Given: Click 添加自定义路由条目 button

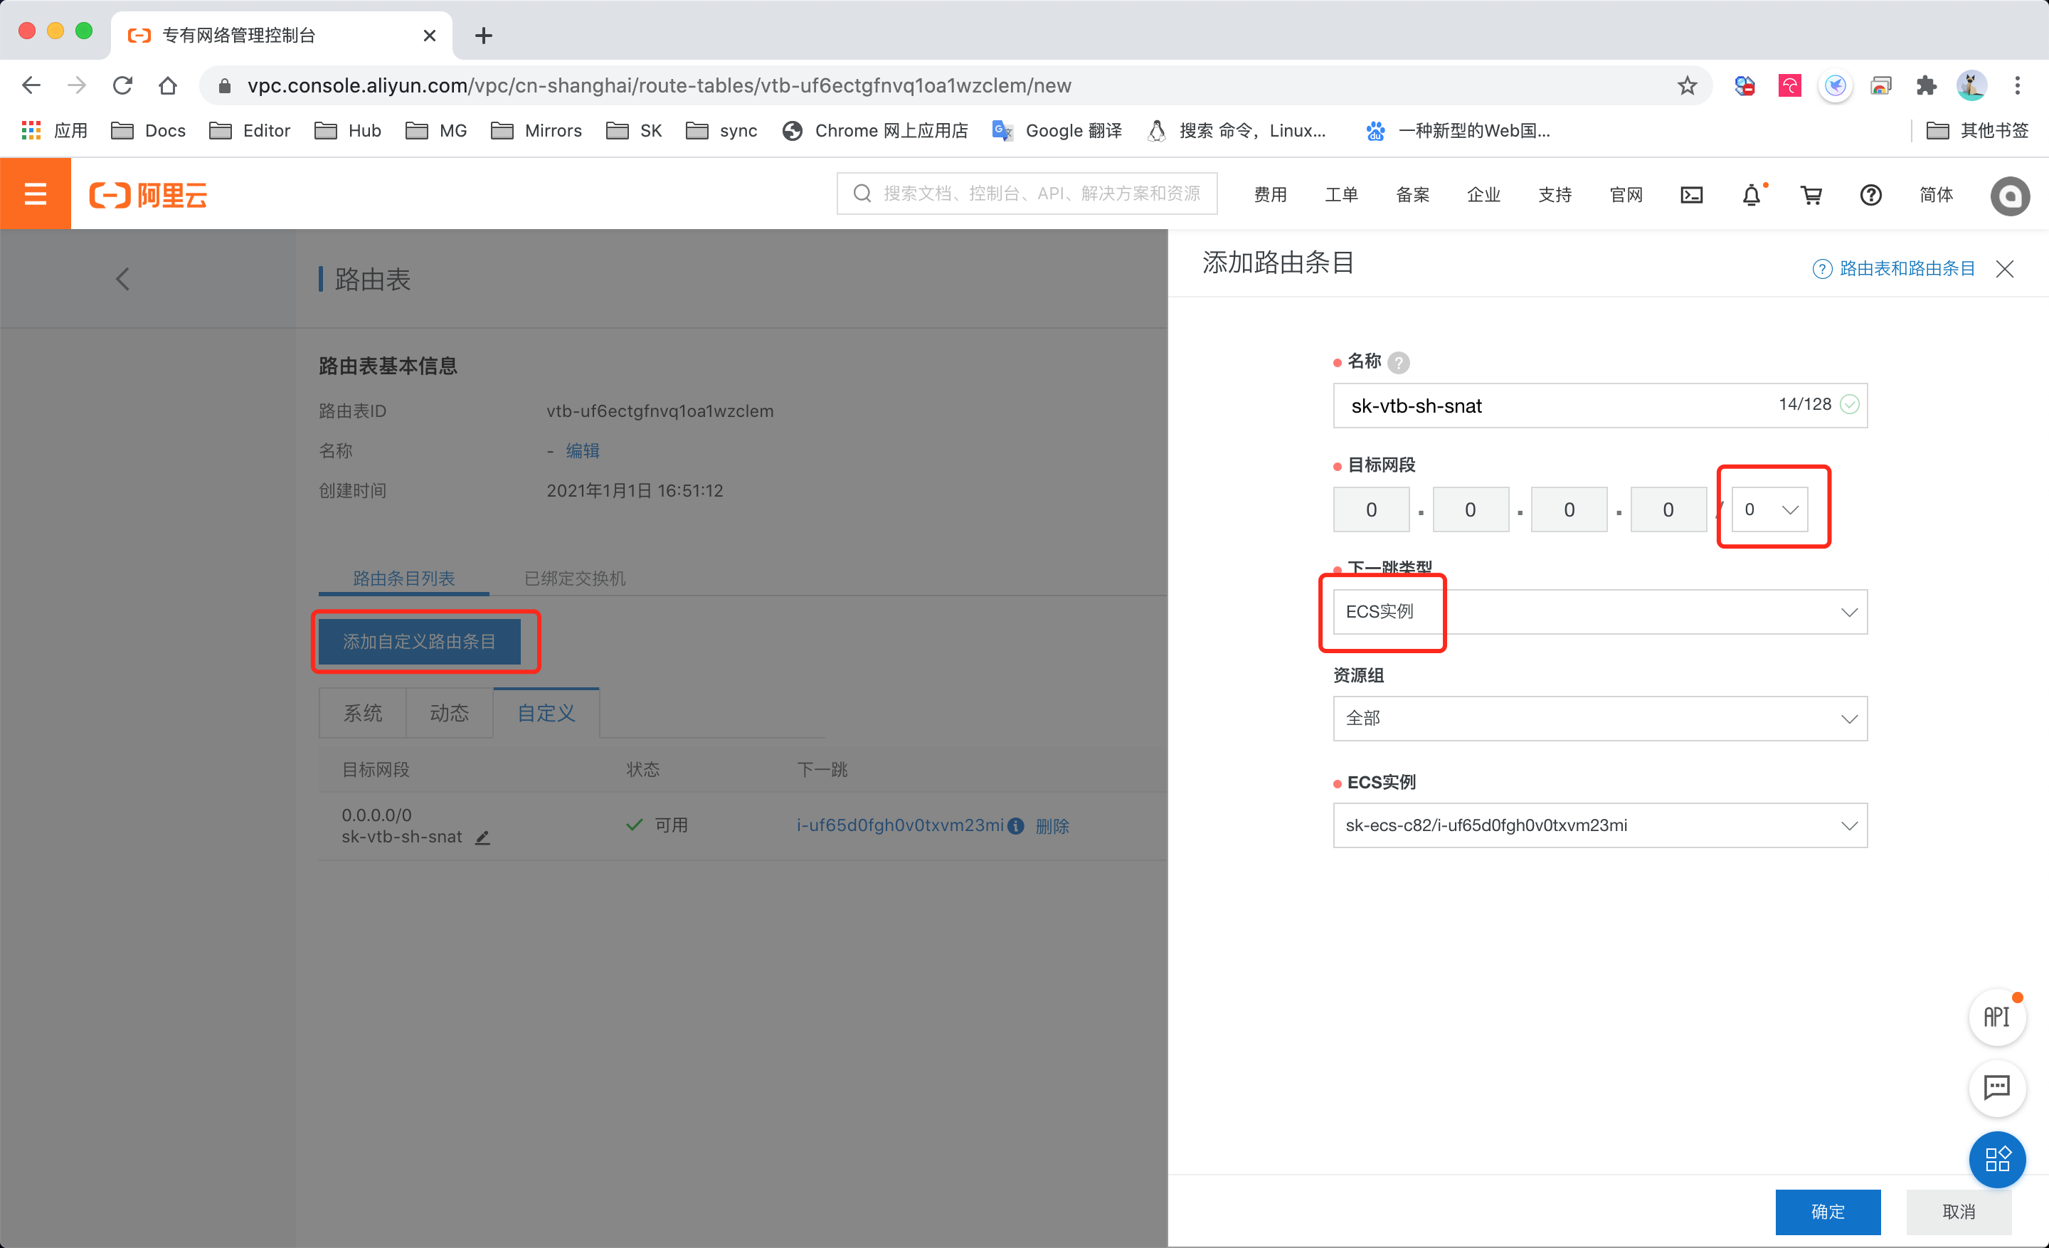Looking at the screenshot, I should coord(419,642).
